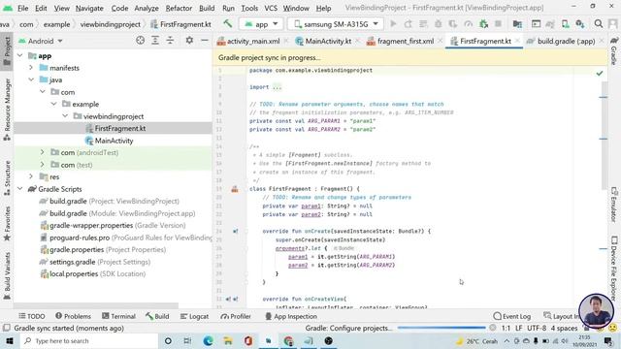Open the Profiler tool window
621x349 pixels.
(x=236, y=316)
